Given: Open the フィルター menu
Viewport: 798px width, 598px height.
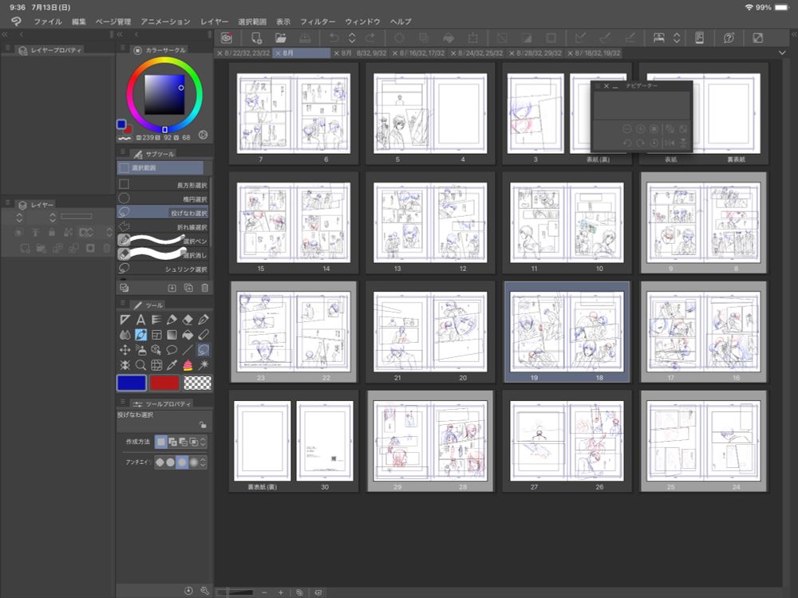Looking at the screenshot, I should pyautogui.click(x=318, y=22).
